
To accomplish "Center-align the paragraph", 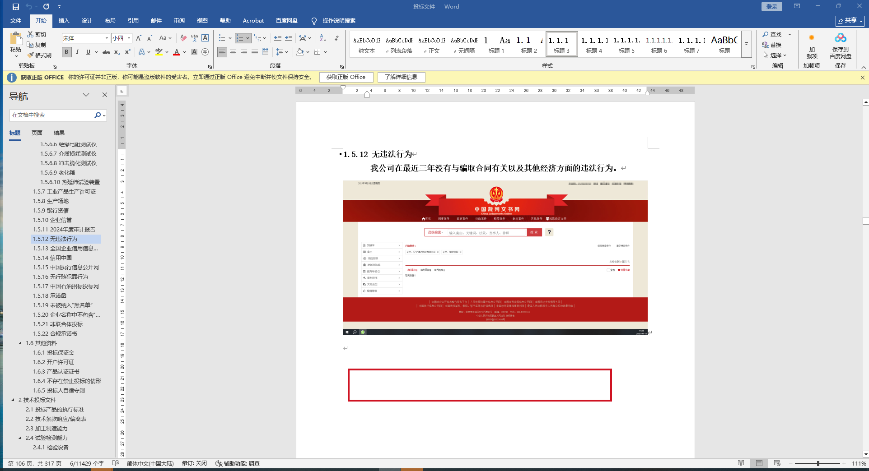I will (x=233, y=52).
